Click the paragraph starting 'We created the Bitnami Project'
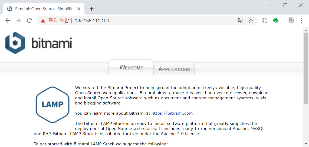Image resolution: width=309 pixels, height=147 pixels. pos(172,95)
